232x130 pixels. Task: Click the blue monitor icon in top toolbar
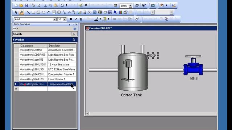[153, 6]
